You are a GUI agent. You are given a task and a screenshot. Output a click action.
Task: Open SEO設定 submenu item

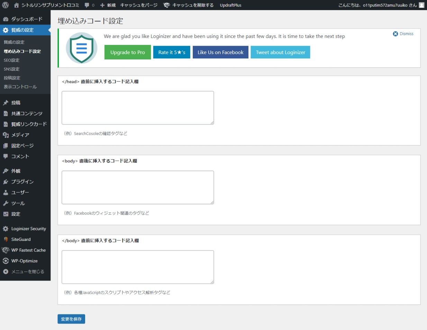pos(11,60)
